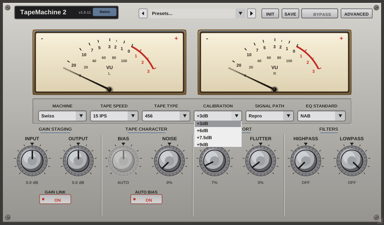
Task: Open the ADVANCED settings panel
Action: 356,13
